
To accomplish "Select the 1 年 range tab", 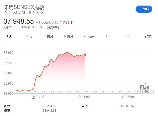I will (108, 36).
